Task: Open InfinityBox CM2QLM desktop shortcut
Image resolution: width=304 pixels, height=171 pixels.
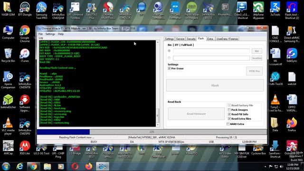Action: 58,10
